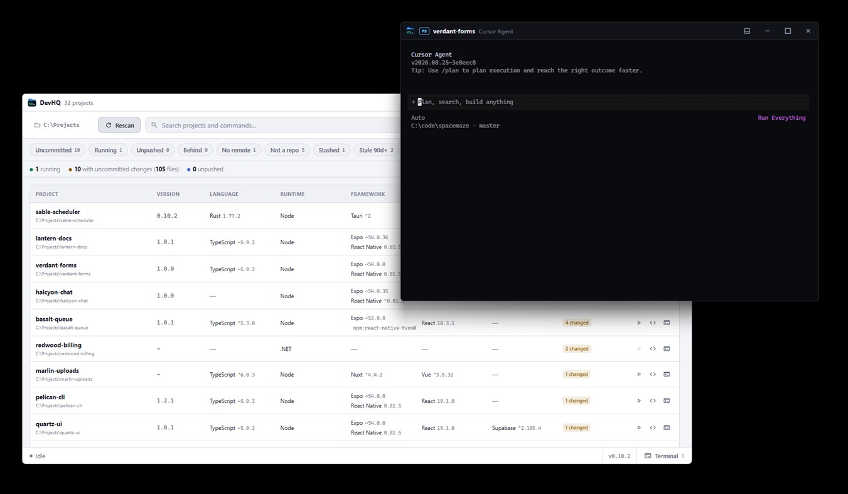Open terminal icon for quartz-ui row
Screen dimensions: 848x494
667,427
